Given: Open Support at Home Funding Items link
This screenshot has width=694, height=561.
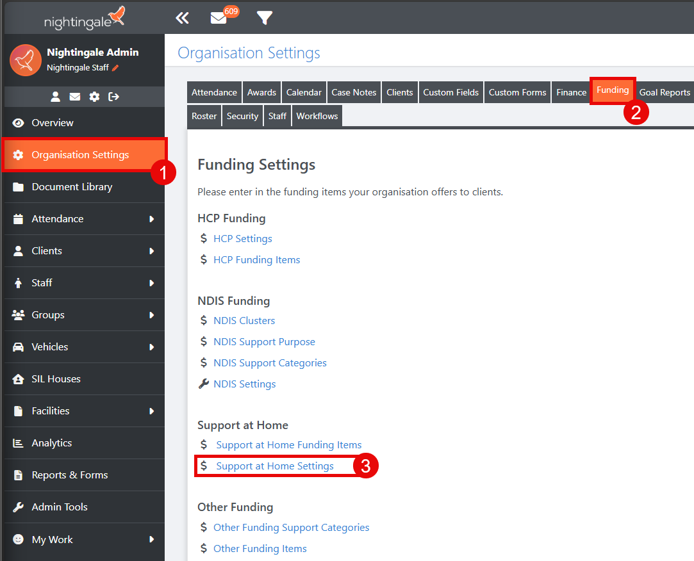Looking at the screenshot, I should 289,444.
